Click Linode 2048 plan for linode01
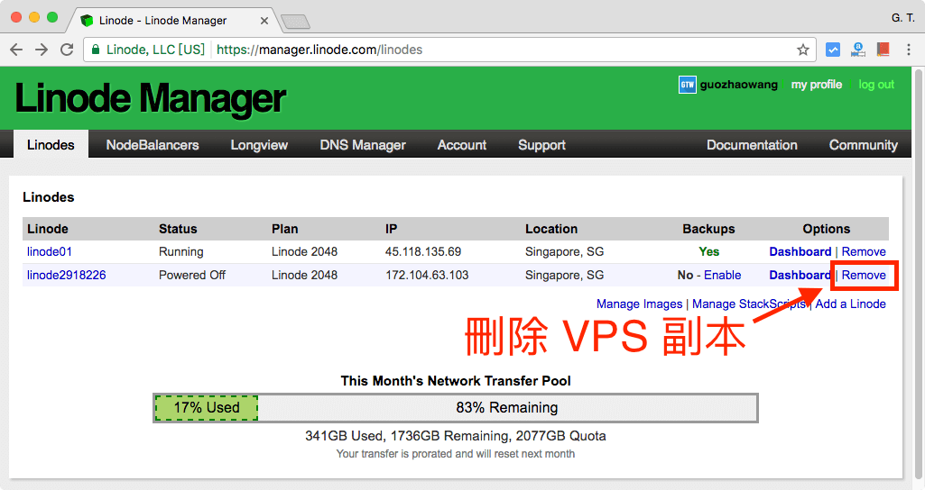The width and height of the screenshot is (925, 490). pos(304,251)
